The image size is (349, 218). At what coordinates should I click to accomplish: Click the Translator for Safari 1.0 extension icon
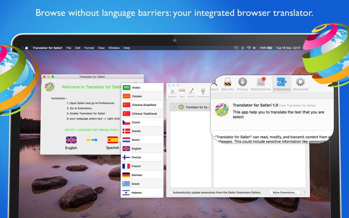point(222,110)
